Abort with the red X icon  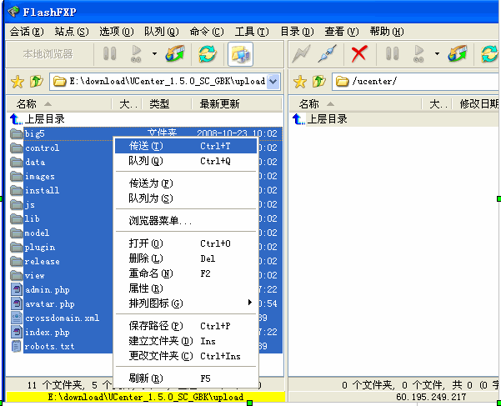[x=359, y=53]
